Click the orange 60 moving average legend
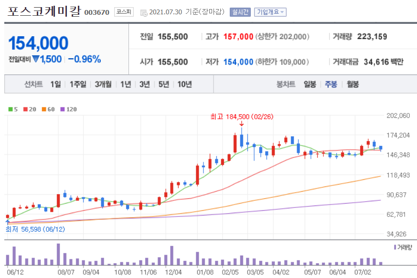The width and height of the screenshot is (417, 278). coord(48,109)
